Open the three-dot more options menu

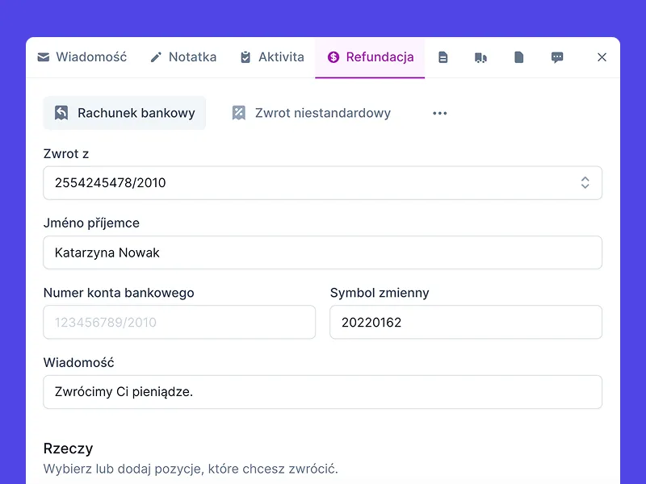coord(439,113)
